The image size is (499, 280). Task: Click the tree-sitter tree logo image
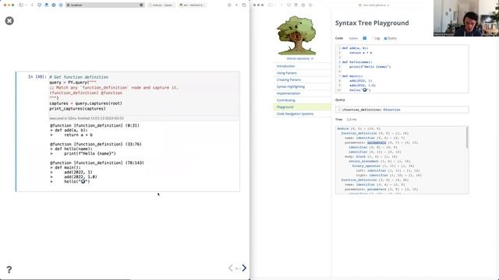[x=296, y=36]
